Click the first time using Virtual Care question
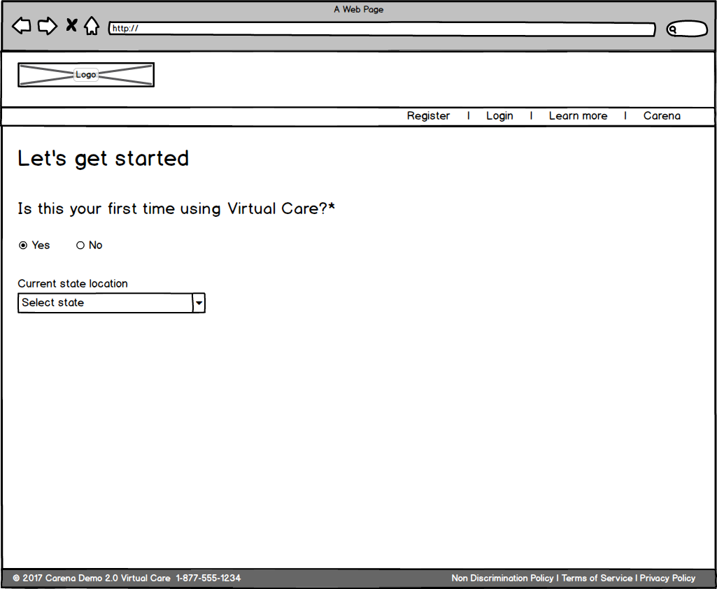Screen dimensions: 717x589 coord(176,208)
